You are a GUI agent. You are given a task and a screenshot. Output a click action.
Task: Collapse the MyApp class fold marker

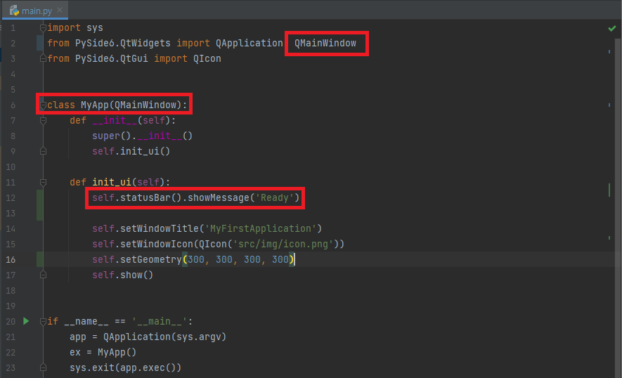[x=44, y=105]
